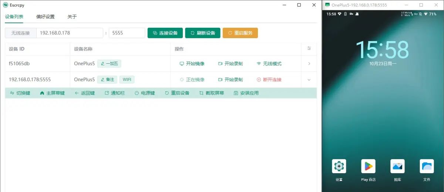
Task: Click the OnePlus5 mirror window title icon
Action: click(x=327, y=5)
